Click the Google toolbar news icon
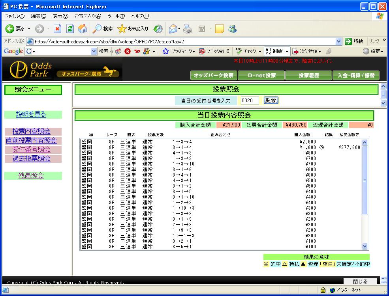 click(x=118, y=51)
